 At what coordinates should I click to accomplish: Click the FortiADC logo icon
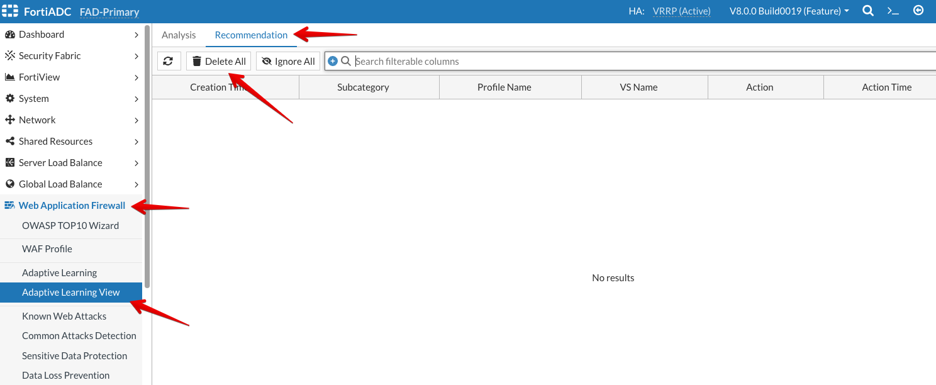(11, 11)
